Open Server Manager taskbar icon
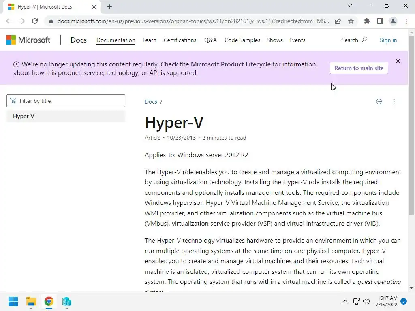Viewport: 415px width, 311px height. pyautogui.click(x=67, y=301)
